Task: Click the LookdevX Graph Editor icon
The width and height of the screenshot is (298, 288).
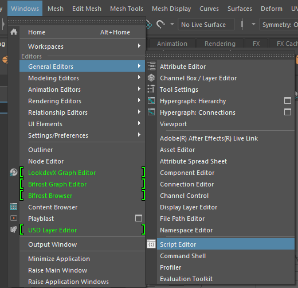Action: tap(14, 173)
